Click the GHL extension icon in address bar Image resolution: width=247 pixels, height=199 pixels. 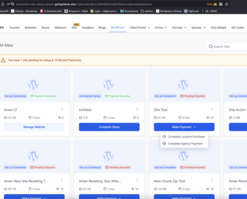coord(212,4)
